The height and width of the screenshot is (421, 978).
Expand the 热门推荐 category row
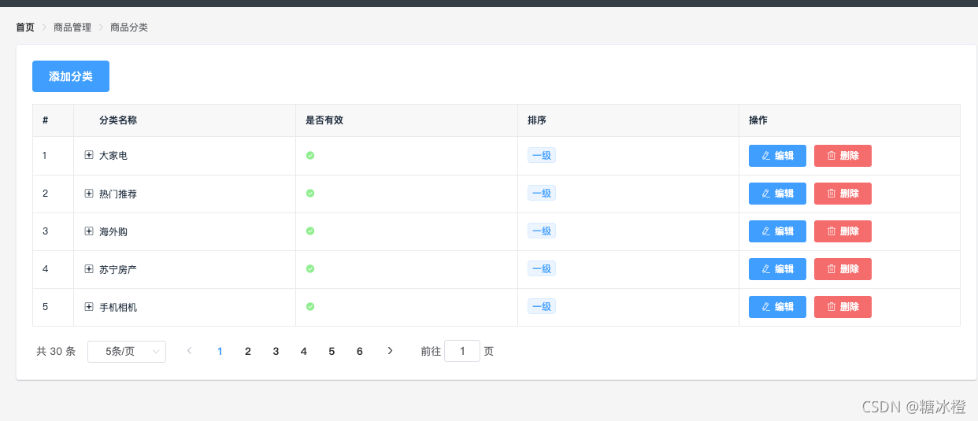(89, 193)
